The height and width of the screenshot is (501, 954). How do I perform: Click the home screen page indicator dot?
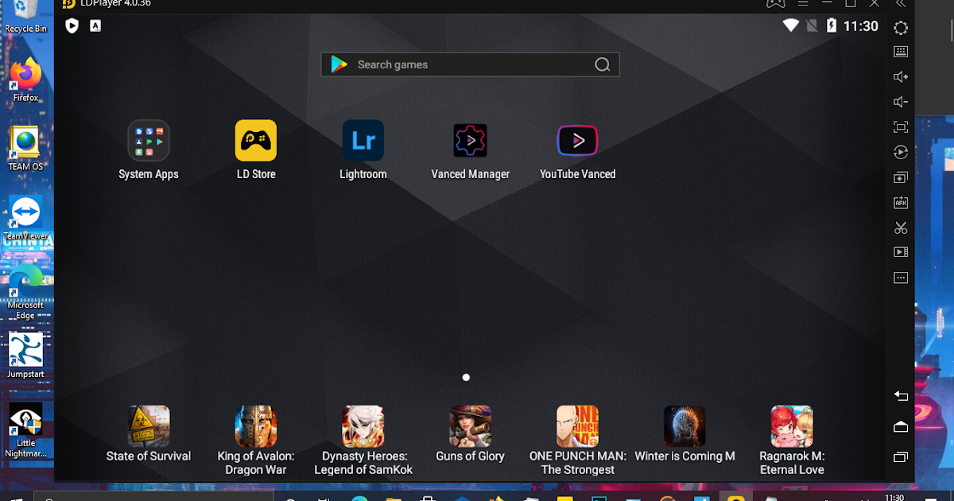466,378
